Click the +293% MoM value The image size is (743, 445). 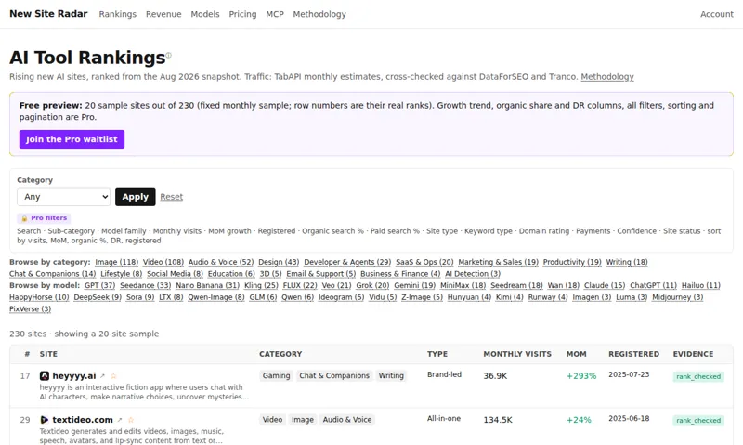581,376
